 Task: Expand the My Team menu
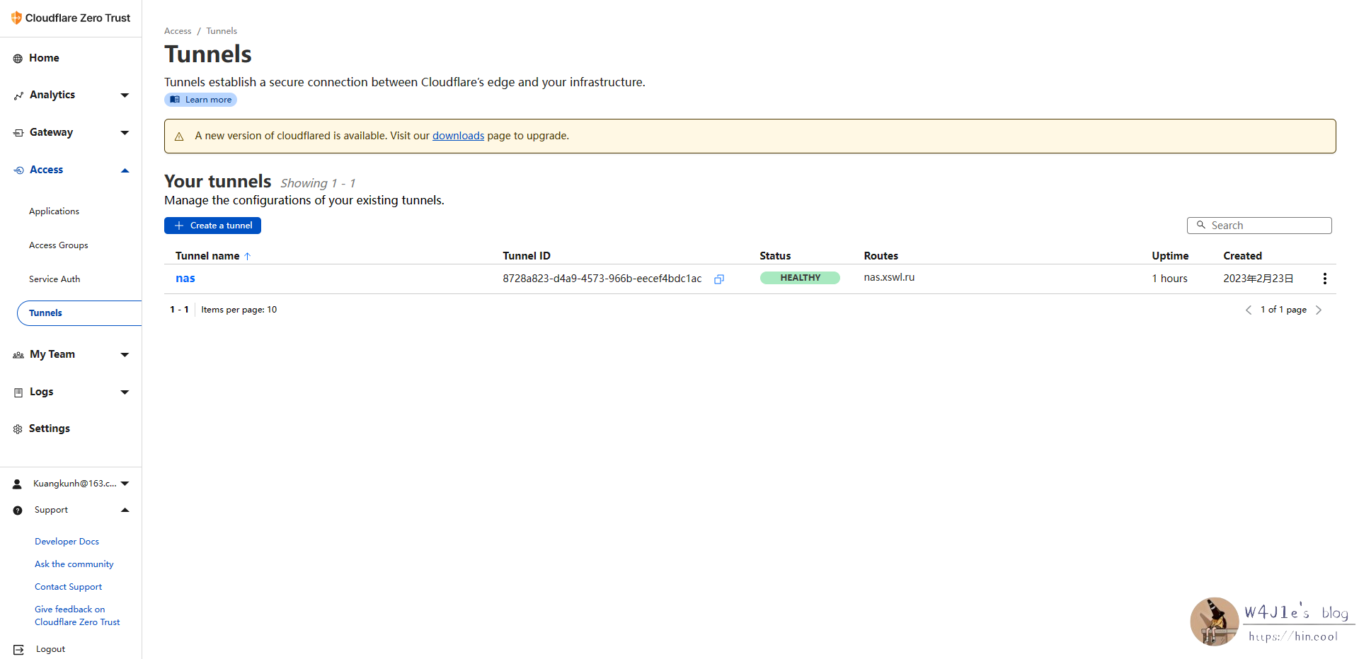pos(124,354)
